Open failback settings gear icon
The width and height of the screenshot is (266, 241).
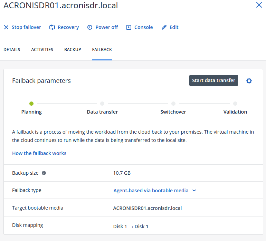249,81
